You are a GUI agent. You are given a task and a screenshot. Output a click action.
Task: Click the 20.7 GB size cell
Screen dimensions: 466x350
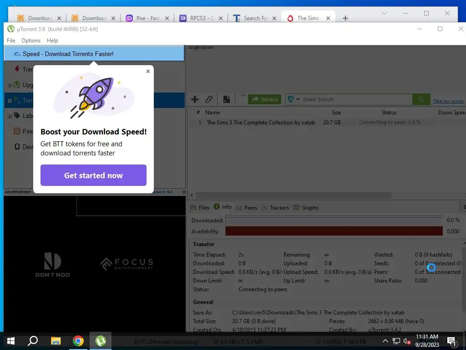[332, 122]
